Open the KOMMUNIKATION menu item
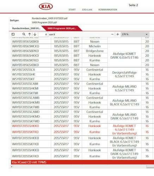 pos(108,10)
